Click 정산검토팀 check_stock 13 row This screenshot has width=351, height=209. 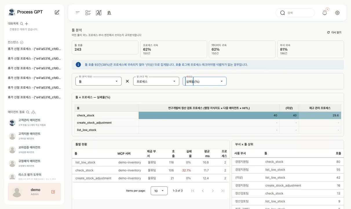[288, 193]
